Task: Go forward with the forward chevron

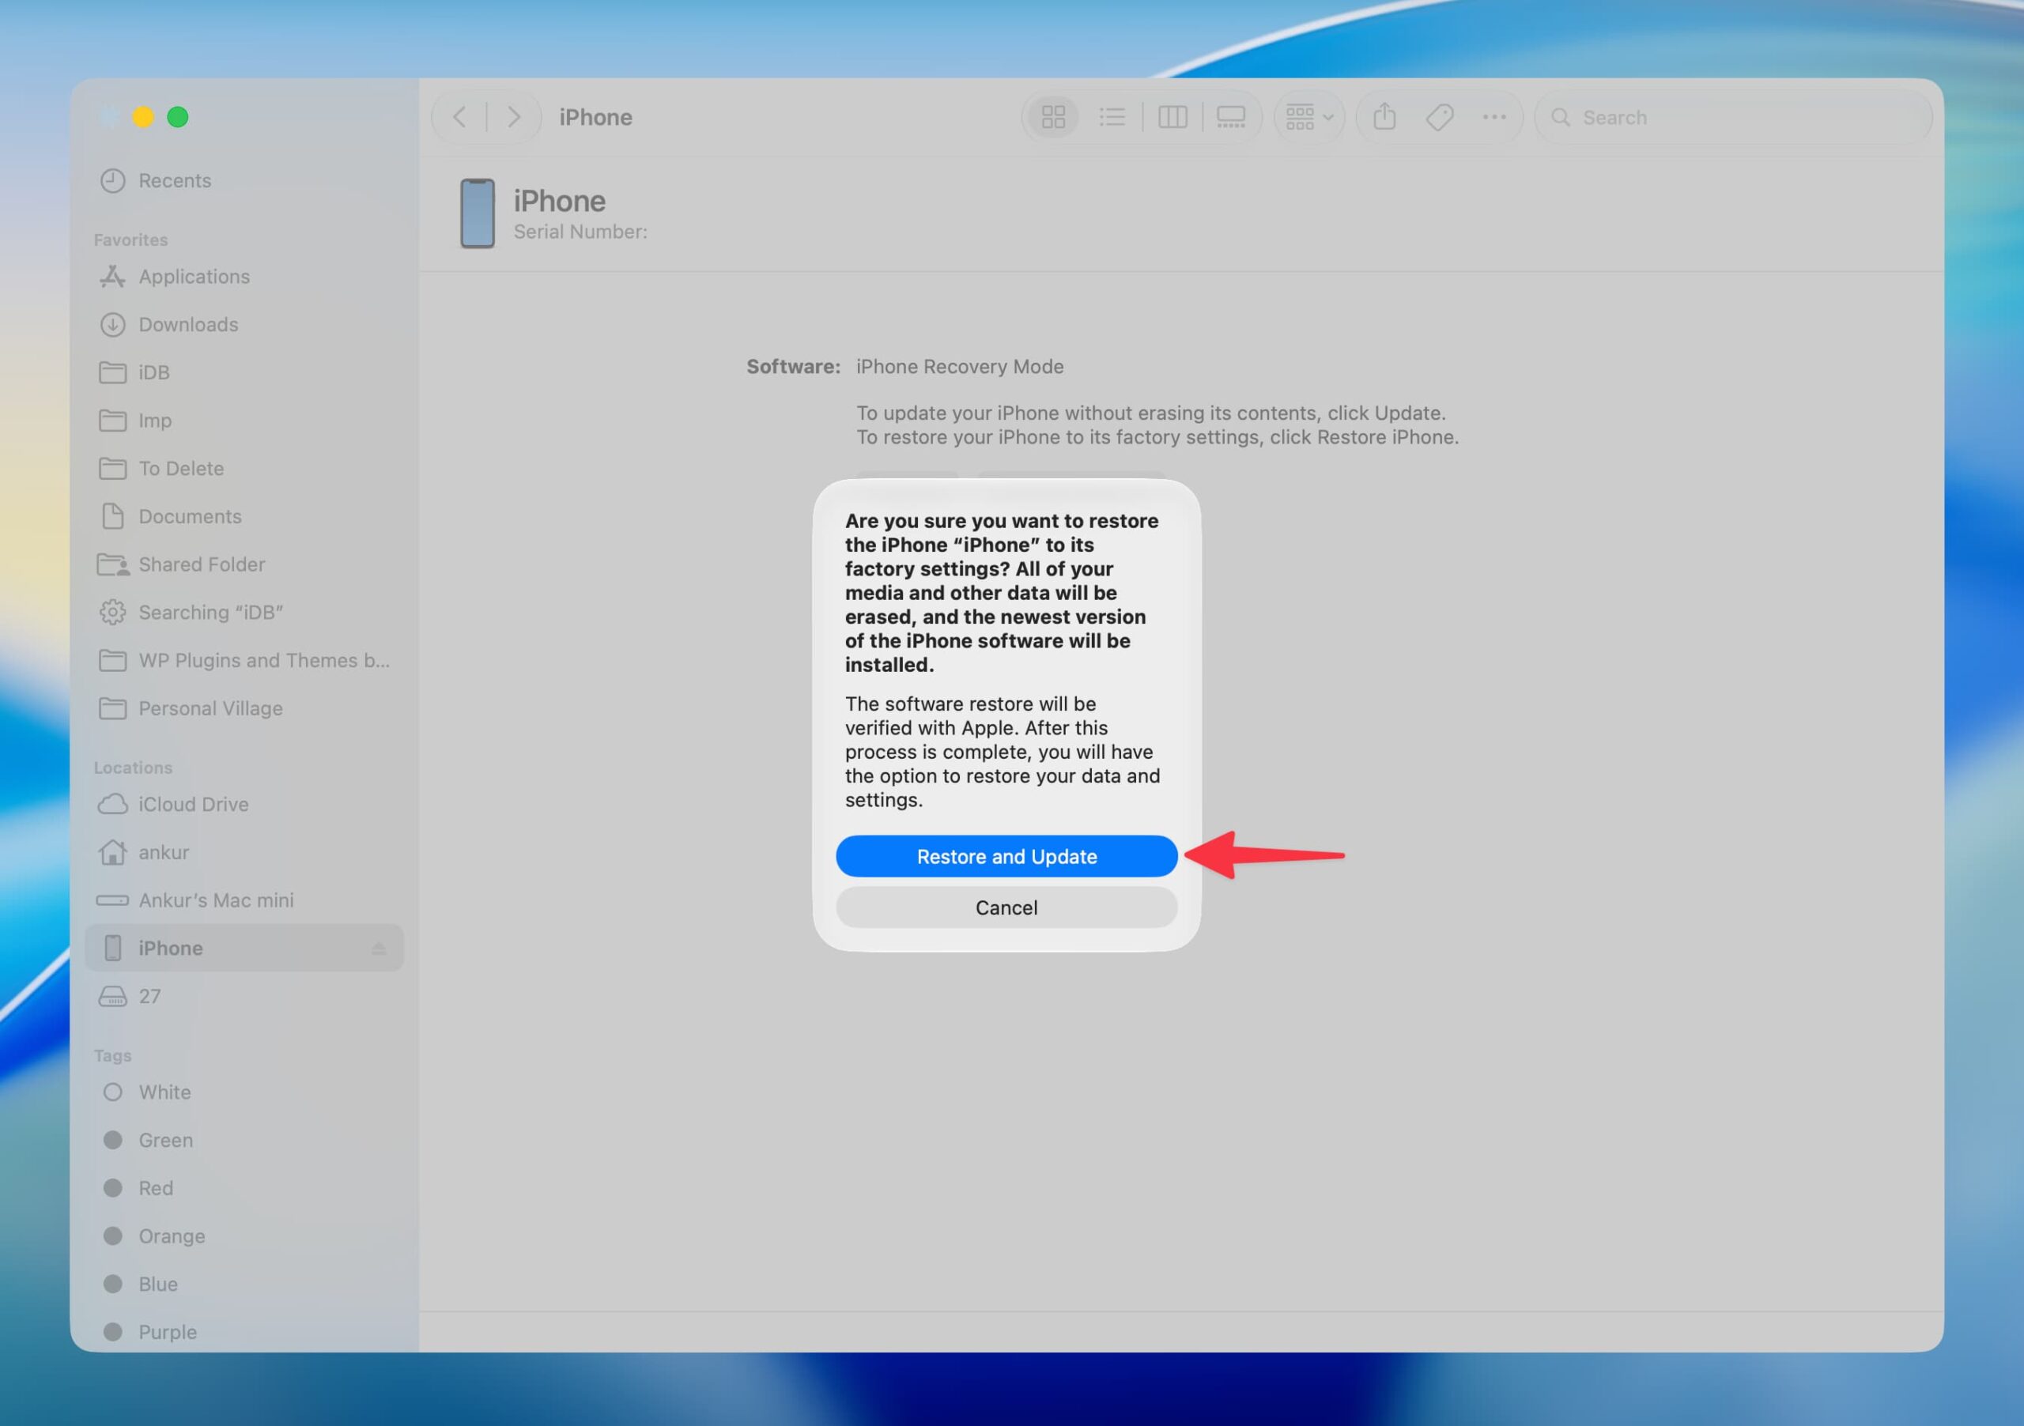Action: click(514, 117)
